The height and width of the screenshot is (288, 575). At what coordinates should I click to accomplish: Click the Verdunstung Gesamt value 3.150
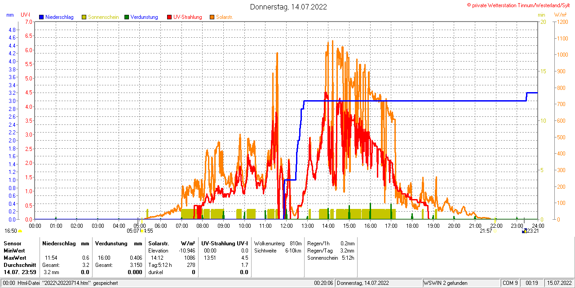pos(136,265)
